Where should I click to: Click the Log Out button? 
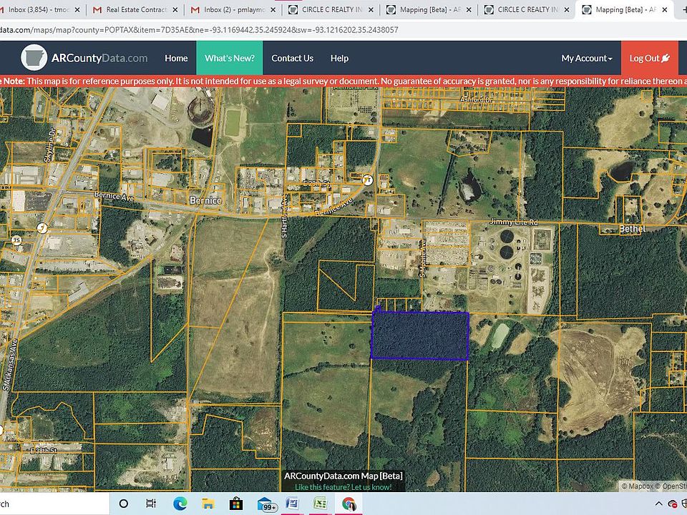click(650, 58)
